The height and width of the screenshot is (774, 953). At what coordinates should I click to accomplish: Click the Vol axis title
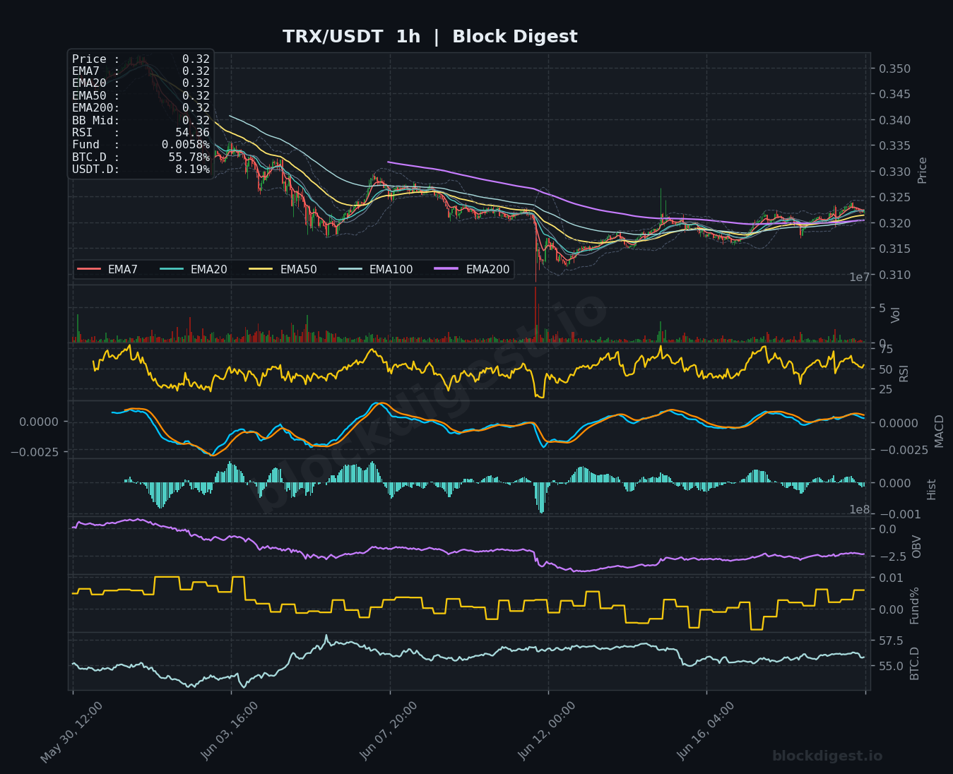coord(895,315)
